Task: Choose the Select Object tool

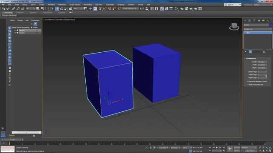Action: pyautogui.click(x=38, y=8)
